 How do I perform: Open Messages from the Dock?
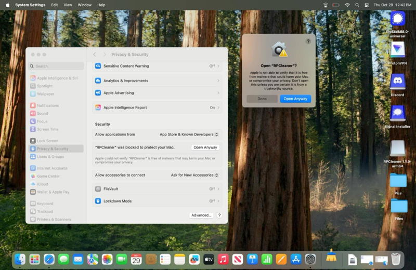tap(63, 260)
